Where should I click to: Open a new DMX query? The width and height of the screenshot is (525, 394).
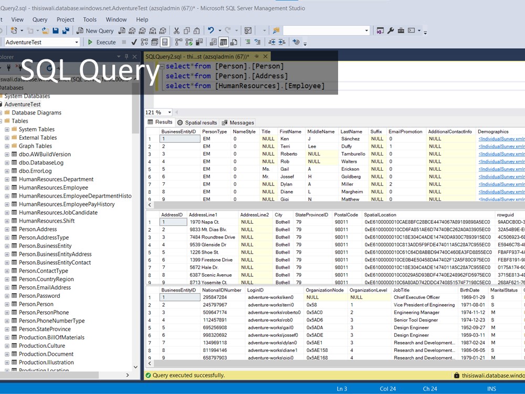coord(142,31)
